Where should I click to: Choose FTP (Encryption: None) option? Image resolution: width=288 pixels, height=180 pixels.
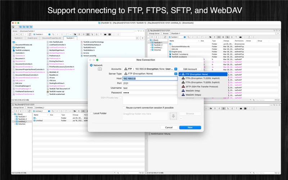(x=203, y=74)
